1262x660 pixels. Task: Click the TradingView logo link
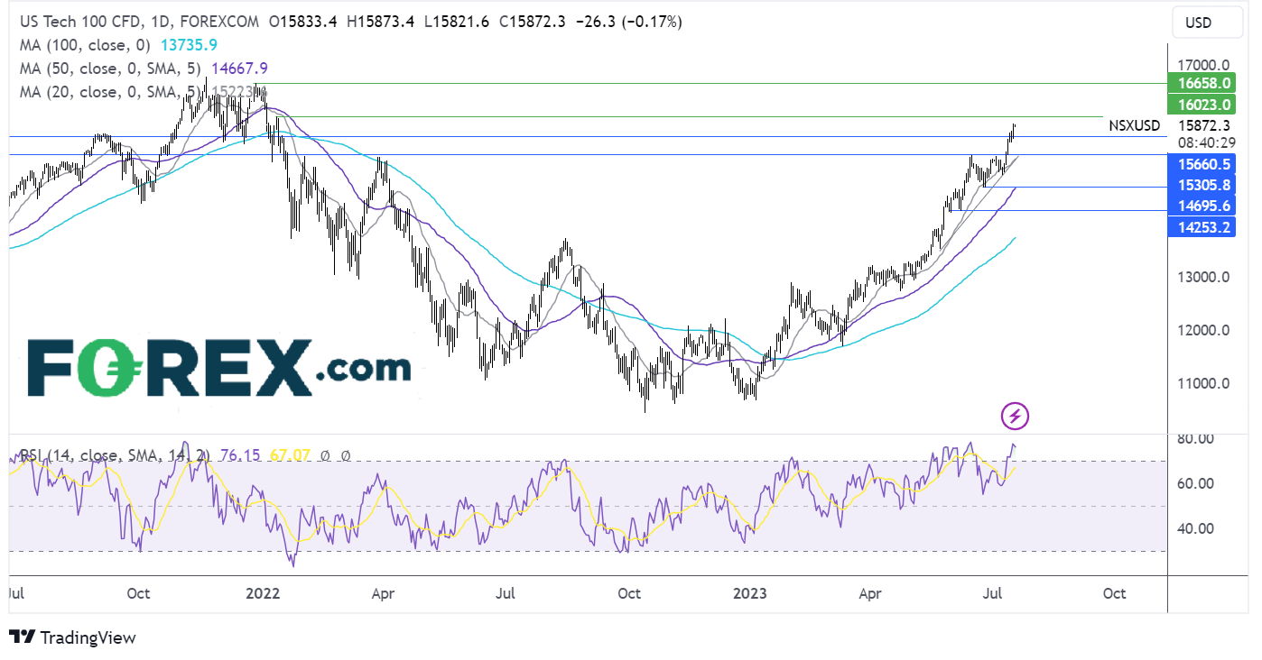point(73,637)
